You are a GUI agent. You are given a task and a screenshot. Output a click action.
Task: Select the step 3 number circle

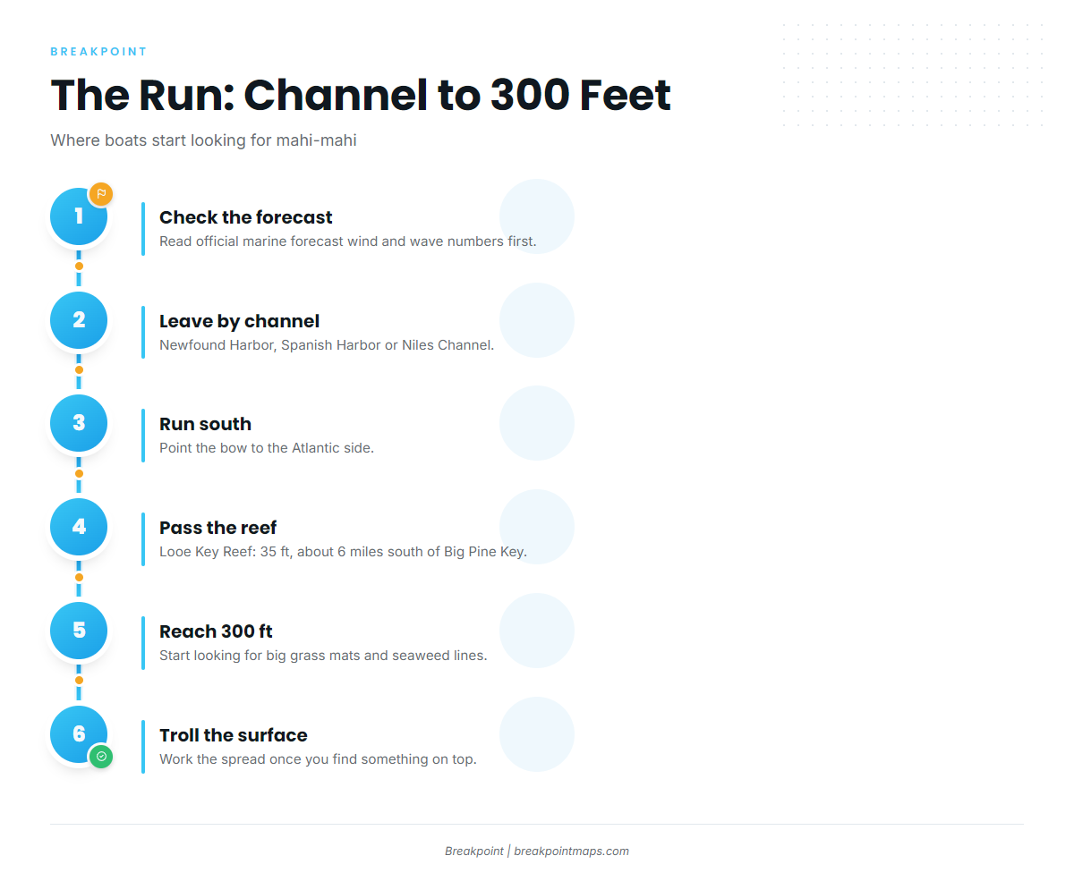click(79, 423)
